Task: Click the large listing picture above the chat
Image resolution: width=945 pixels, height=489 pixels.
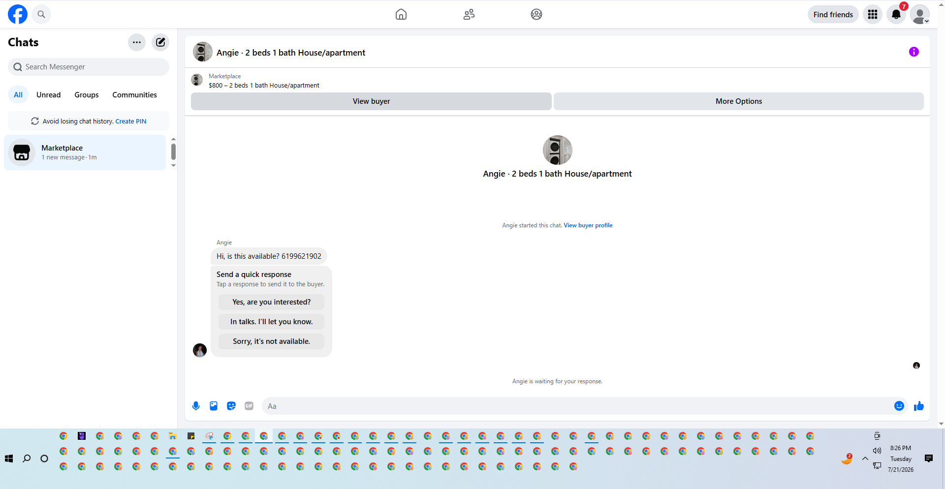Action: (557, 150)
